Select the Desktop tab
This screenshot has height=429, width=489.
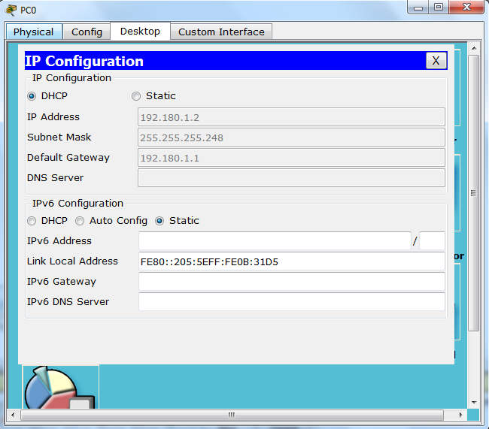tap(140, 31)
